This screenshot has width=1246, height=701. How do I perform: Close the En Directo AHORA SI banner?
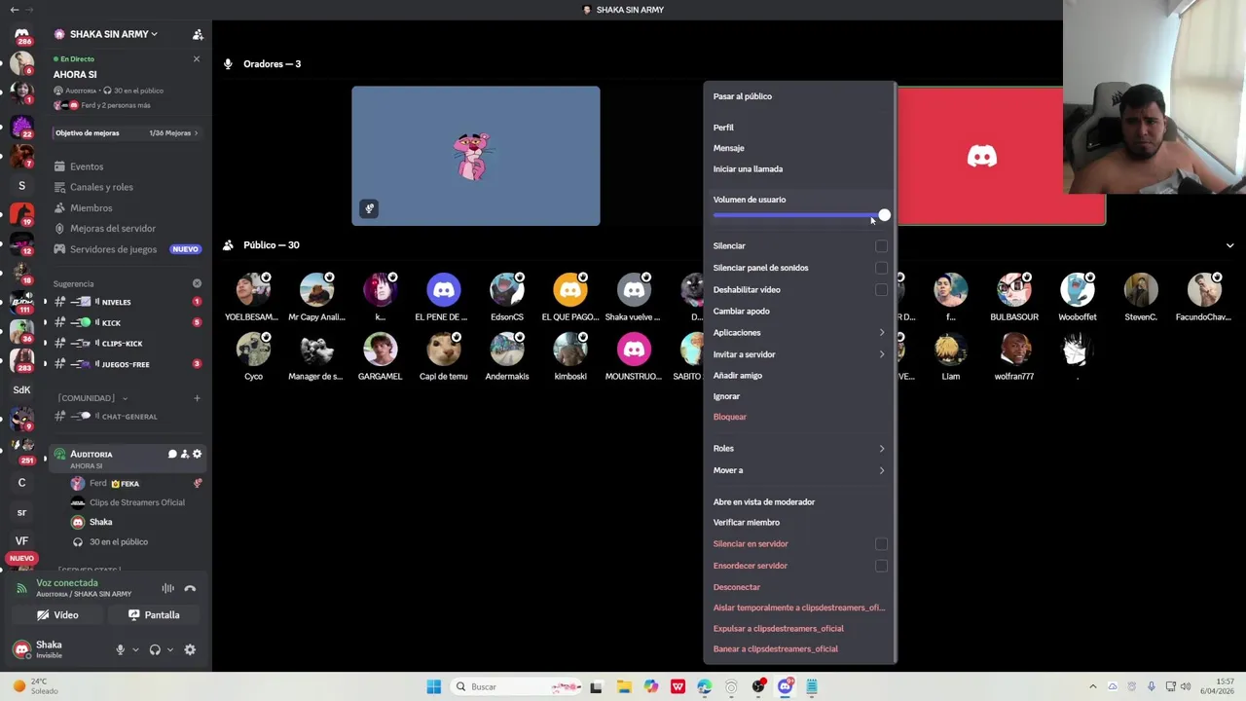click(196, 59)
